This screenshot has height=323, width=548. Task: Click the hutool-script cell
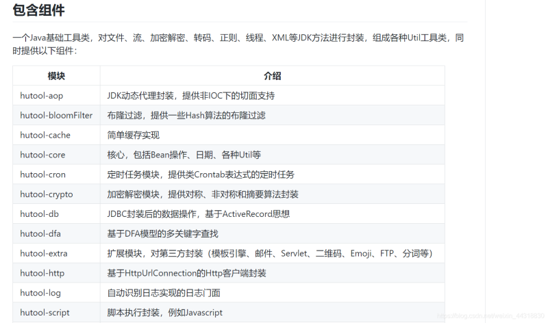coord(56,313)
